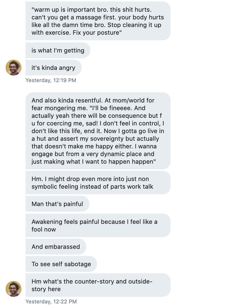The width and height of the screenshot is (242, 308).
Task: Select the "Hm. I might drop even more" message
Action: coord(98,183)
